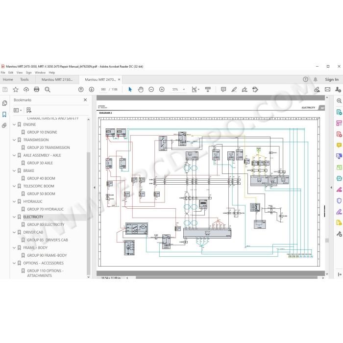
Task: Click the bookmarks panel vertical scrollbar
Action: [x=88, y=213]
